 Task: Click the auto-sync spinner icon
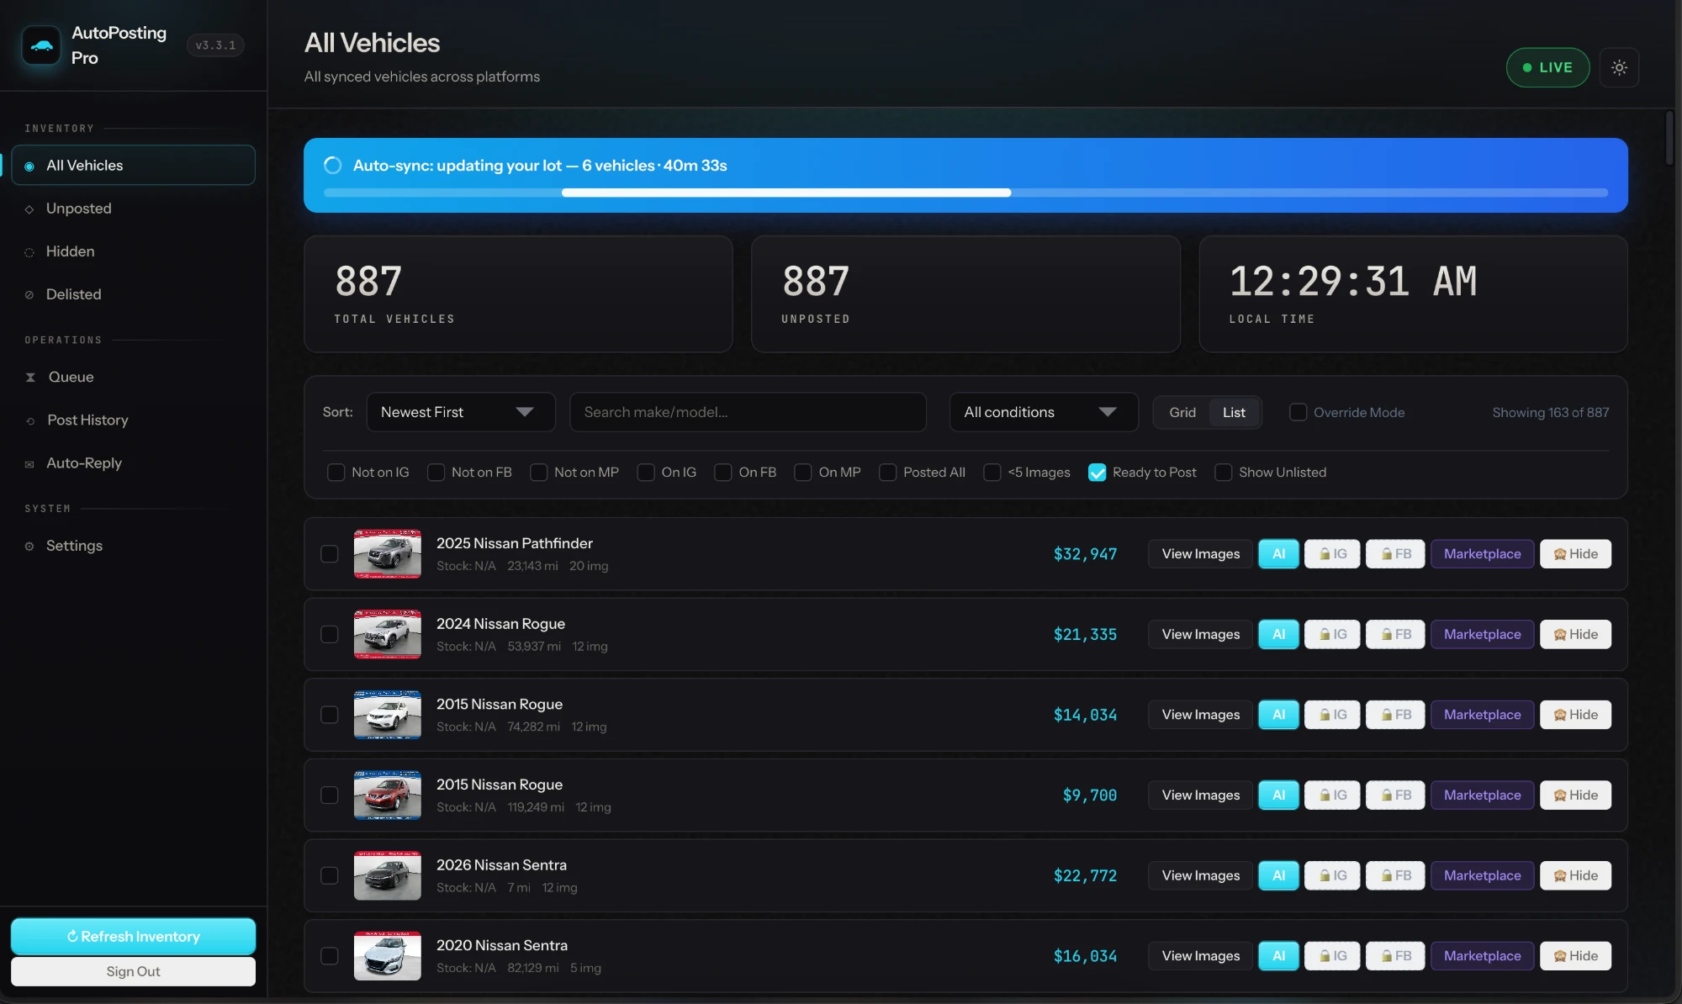(x=333, y=165)
